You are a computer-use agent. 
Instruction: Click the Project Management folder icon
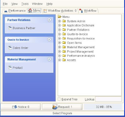click(64, 51)
